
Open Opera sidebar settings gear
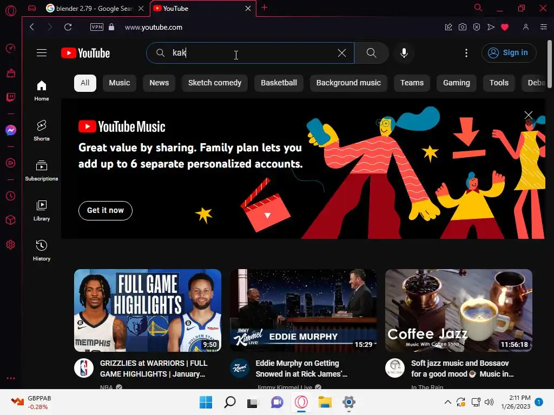point(11,245)
